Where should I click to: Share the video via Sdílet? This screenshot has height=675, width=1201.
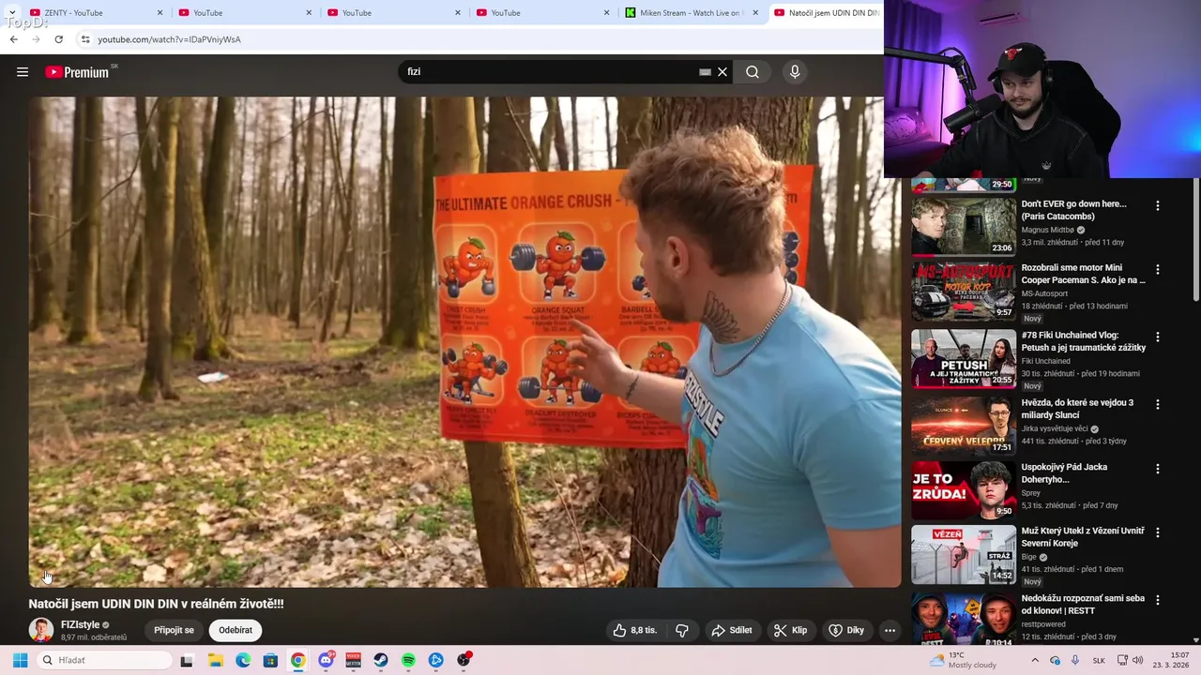click(732, 630)
